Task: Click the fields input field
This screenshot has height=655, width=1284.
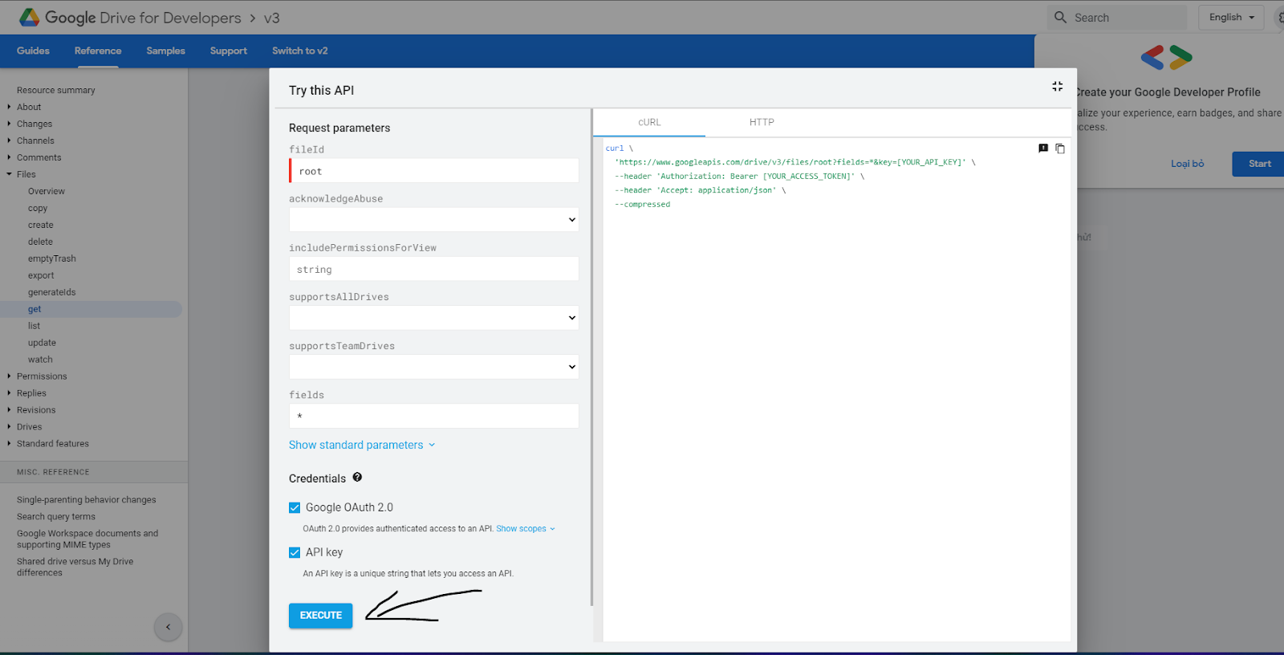Action: point(433,416)
